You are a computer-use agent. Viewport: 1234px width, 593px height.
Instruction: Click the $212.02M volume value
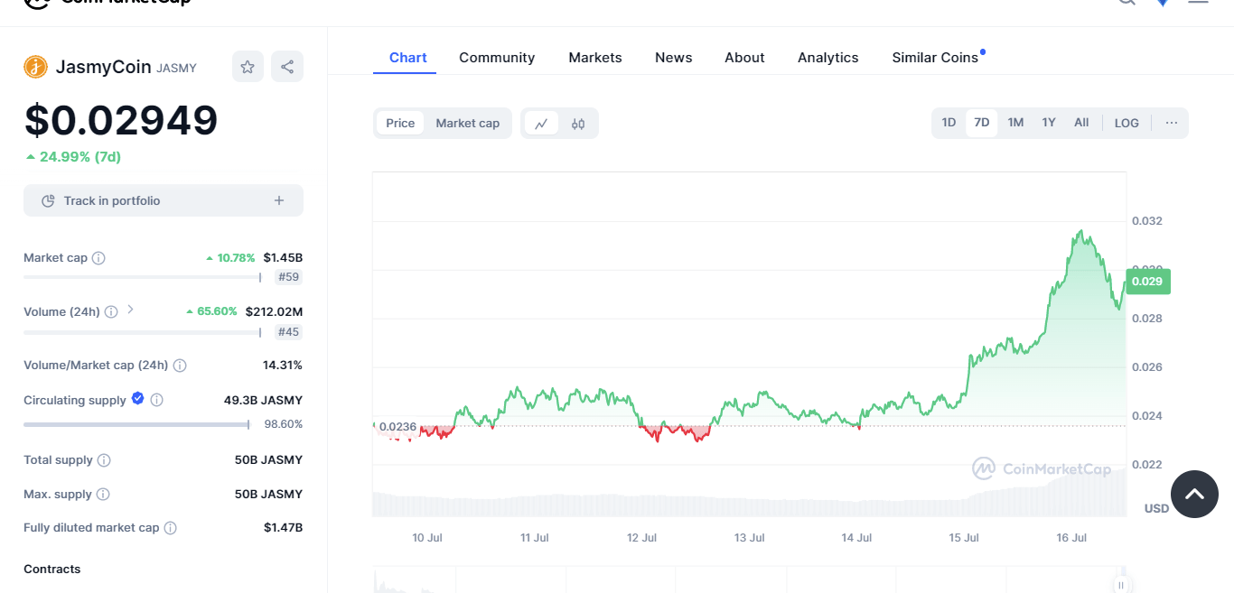point(274,312)
